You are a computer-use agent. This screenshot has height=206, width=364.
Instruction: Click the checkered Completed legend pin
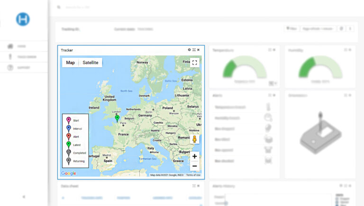coord(68,152)
